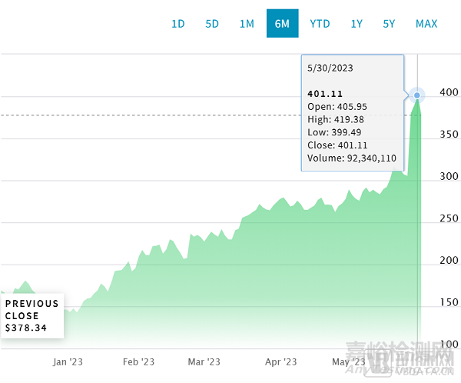Screen dimensions: 461x383
Task: Show year-to-date with the YTD tab
Action: click(320, 23)
